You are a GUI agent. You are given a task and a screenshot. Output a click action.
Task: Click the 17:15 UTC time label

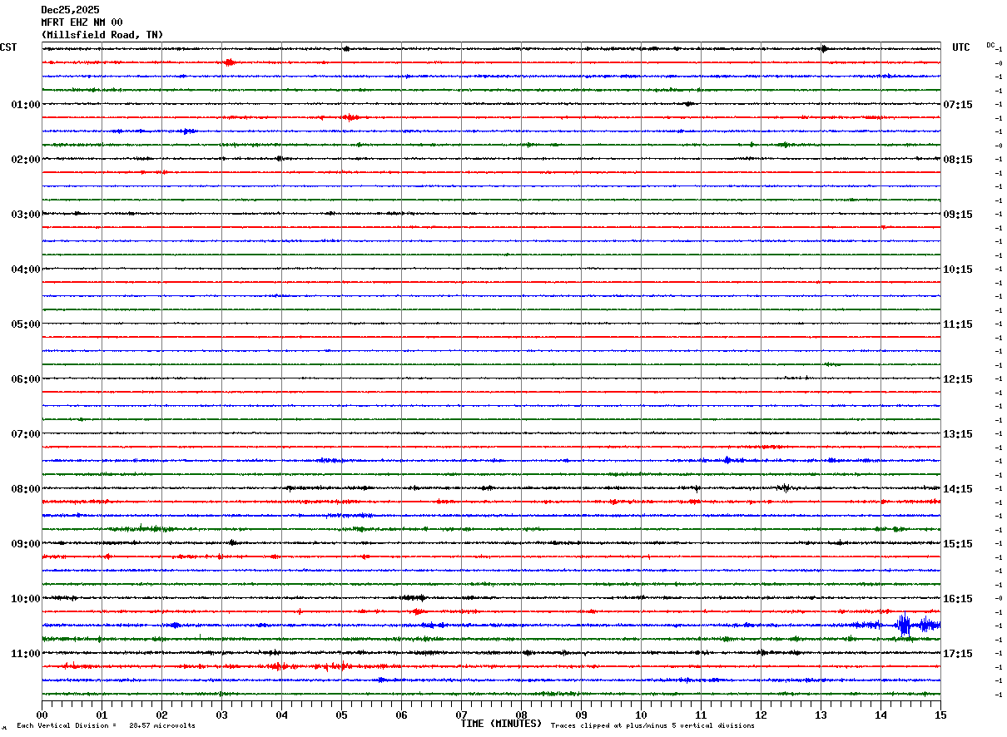click(x=958, y=654)
